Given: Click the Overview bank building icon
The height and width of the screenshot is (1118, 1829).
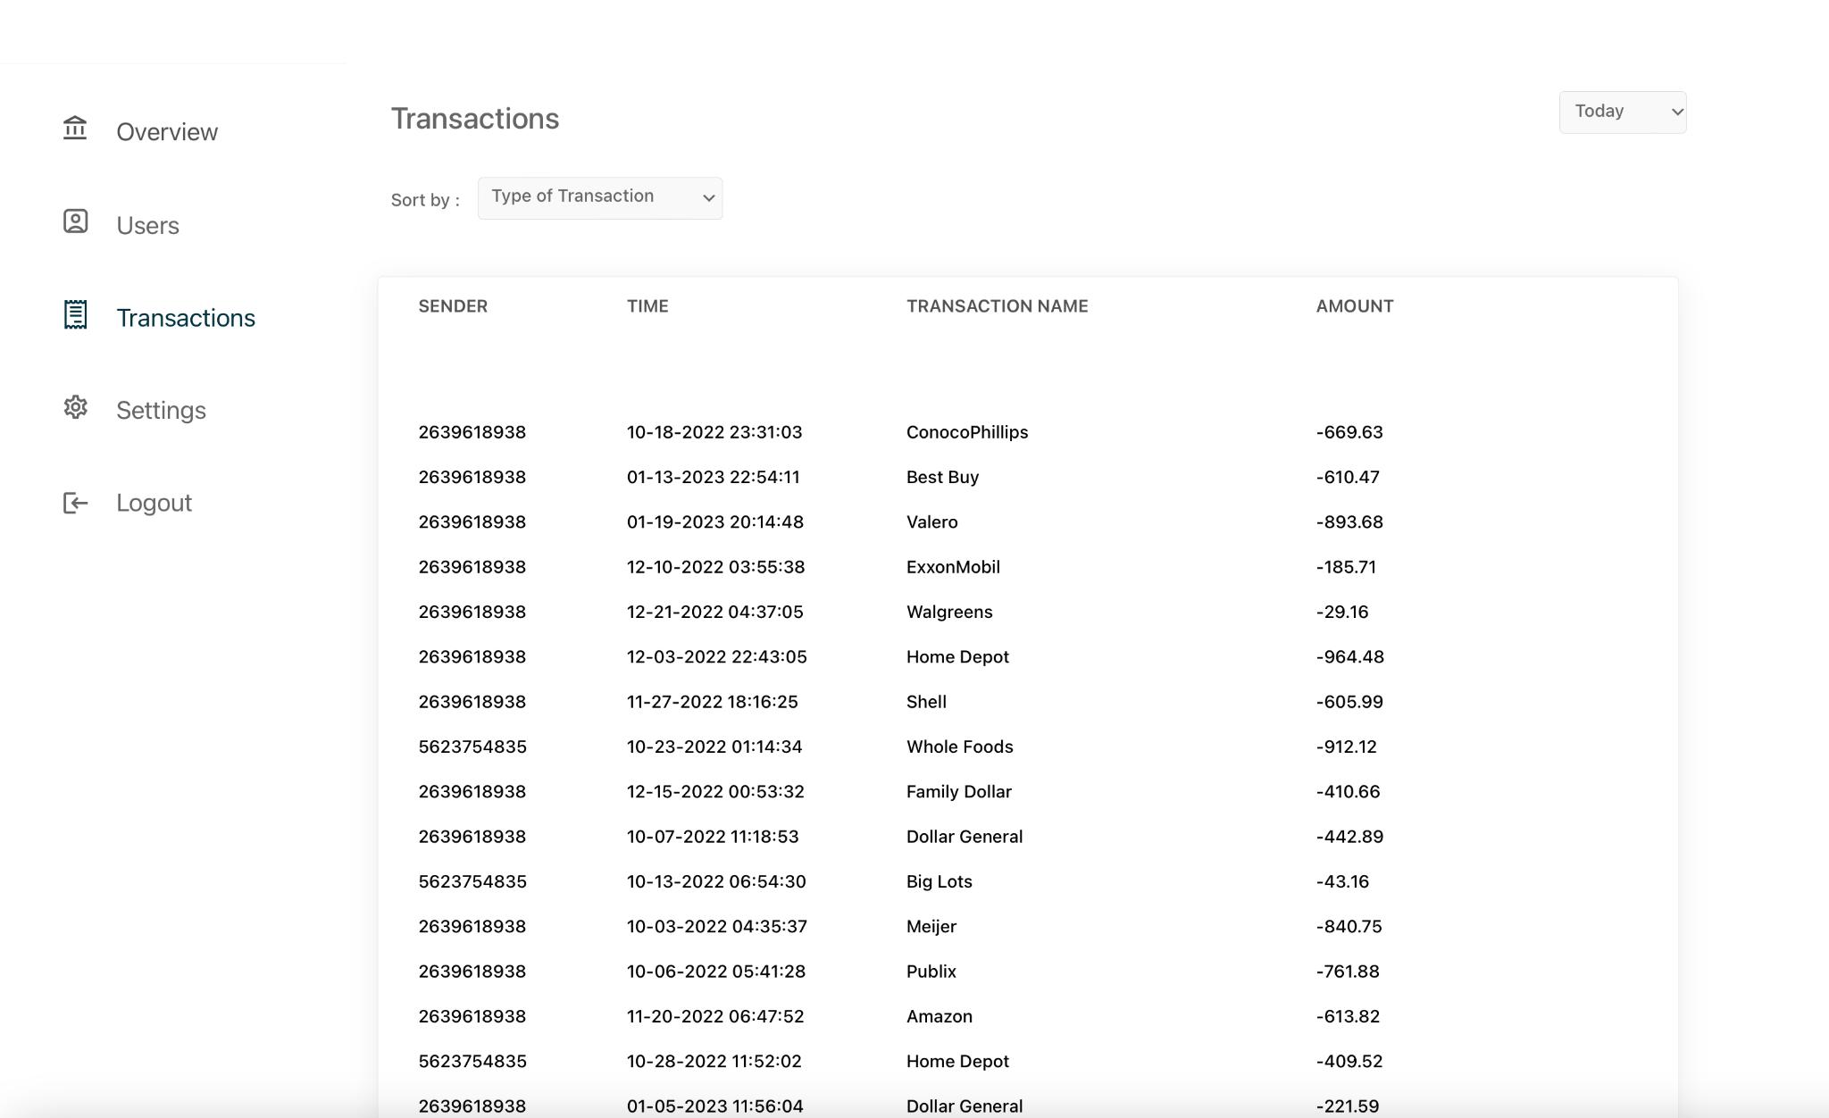Looking at the screenshot, I should pyautogui.click(x=75, y=129).
